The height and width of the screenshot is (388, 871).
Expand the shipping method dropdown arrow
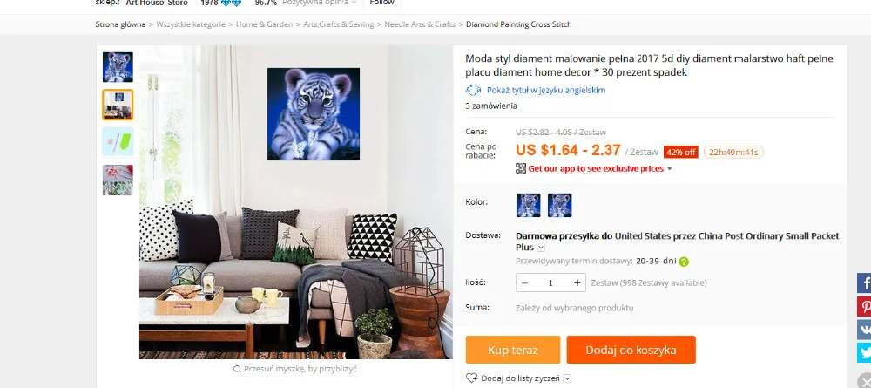click(541, 248)
